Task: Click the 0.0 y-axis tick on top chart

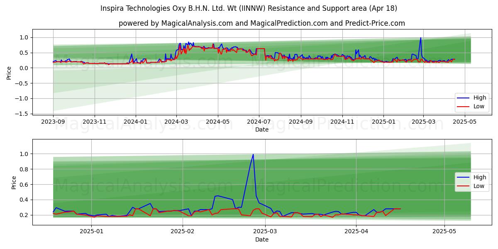Action: [x=24, y=68]
